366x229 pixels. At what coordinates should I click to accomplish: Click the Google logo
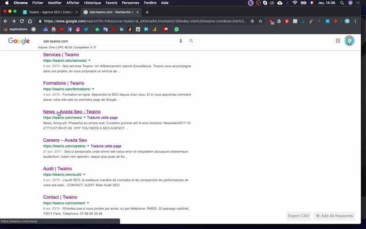[19, 41]
